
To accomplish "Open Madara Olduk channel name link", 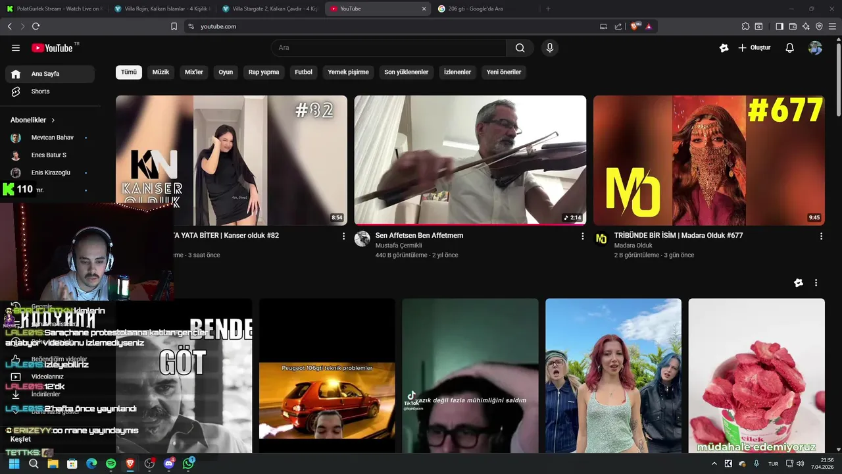I will click(633, 246).
